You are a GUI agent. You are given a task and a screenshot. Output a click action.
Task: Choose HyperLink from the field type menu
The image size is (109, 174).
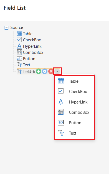click(x=75, y=102)
